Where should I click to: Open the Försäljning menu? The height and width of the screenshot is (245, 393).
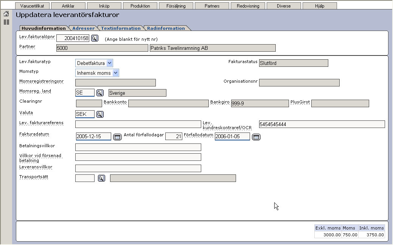[x=176, y=6]
